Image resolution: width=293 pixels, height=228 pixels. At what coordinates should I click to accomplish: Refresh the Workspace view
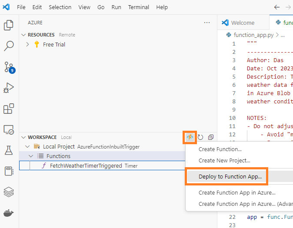200,137
